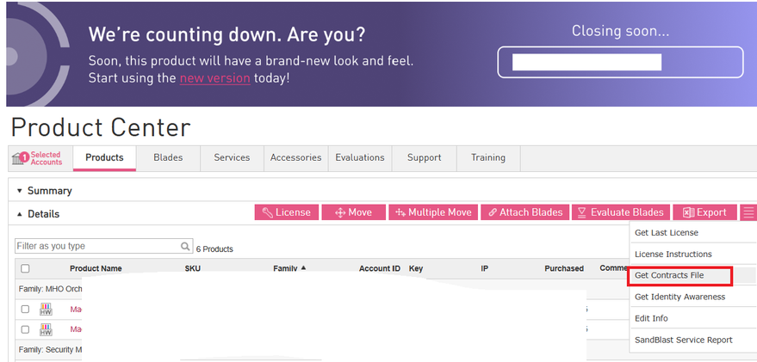The height and width of the screenshot is (362, 757).
Task: Select Edit Info from dropdown menu
Action: (x=693, y=318)
